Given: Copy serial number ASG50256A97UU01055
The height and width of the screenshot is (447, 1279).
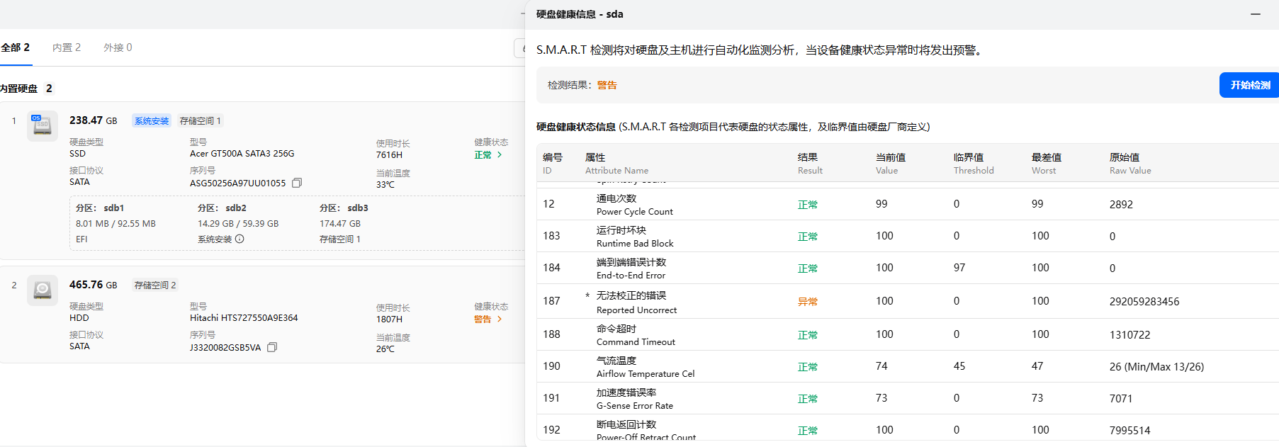Looking at the screenshot, I should click(297, 183).
